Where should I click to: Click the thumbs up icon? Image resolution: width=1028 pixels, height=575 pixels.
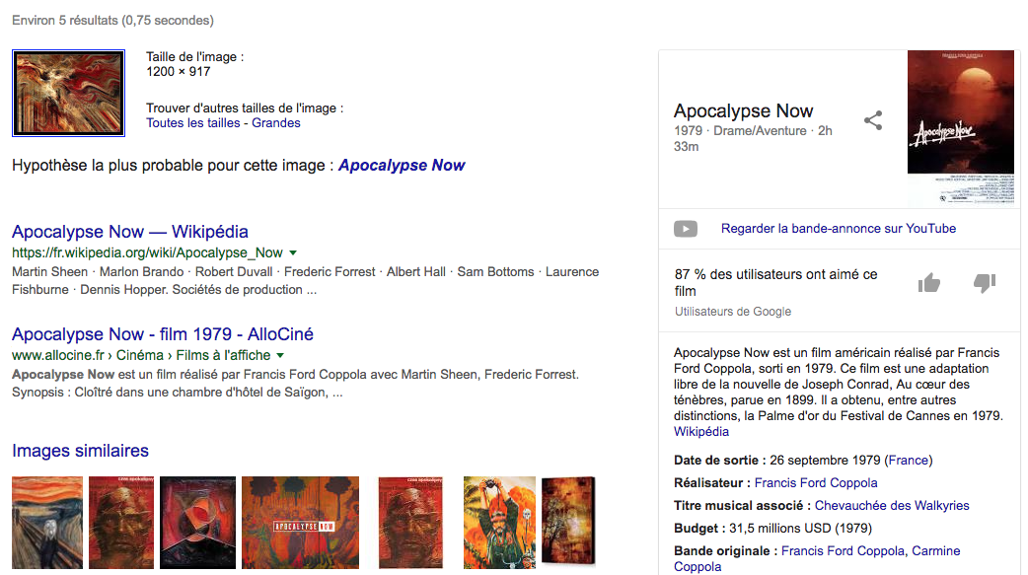[x=929, y=283]
